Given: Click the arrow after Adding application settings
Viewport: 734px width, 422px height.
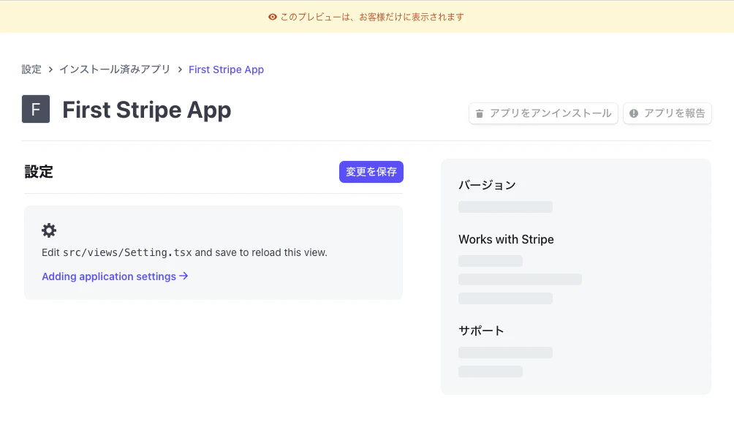Looking at the screenshot, I should coord(183,276).
